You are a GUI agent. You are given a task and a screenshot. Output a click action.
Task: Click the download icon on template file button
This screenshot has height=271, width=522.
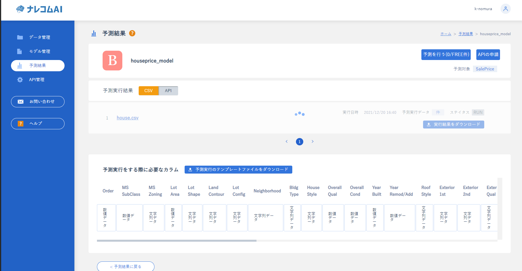(190, 170)
